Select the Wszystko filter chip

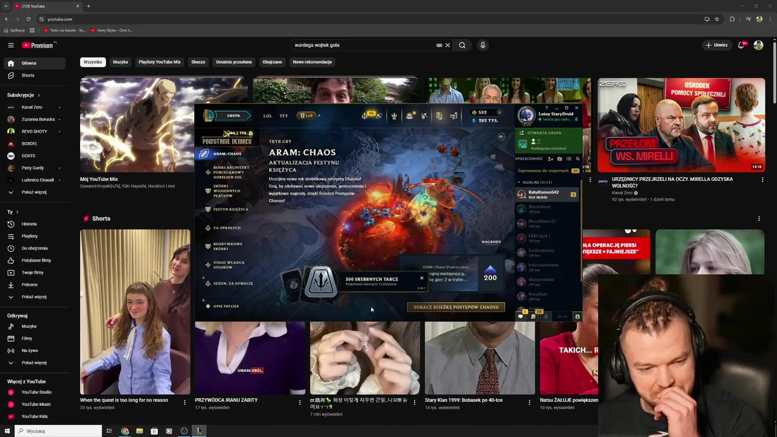click(93, 62)
